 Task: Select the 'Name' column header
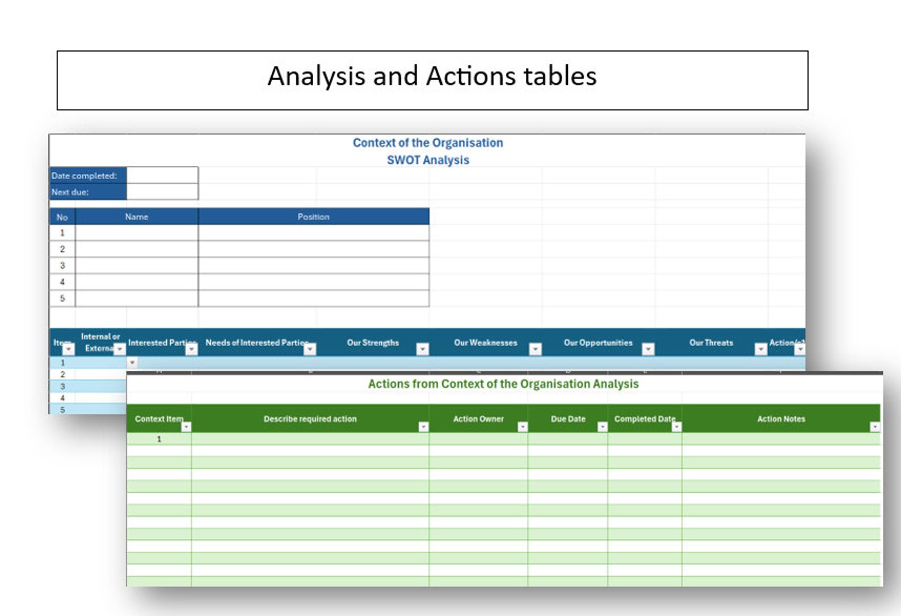tap(137, 217)
